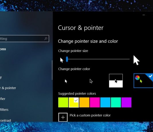Viewport: 153px width, 132px height.
Task: Click the 'Change pointer size' label
Action: [x=73, y=51]
